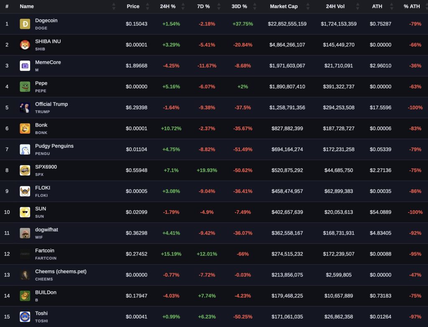Open the Cheems (cheems.pet) name link

pyautogui.click(x=61, y=271)
